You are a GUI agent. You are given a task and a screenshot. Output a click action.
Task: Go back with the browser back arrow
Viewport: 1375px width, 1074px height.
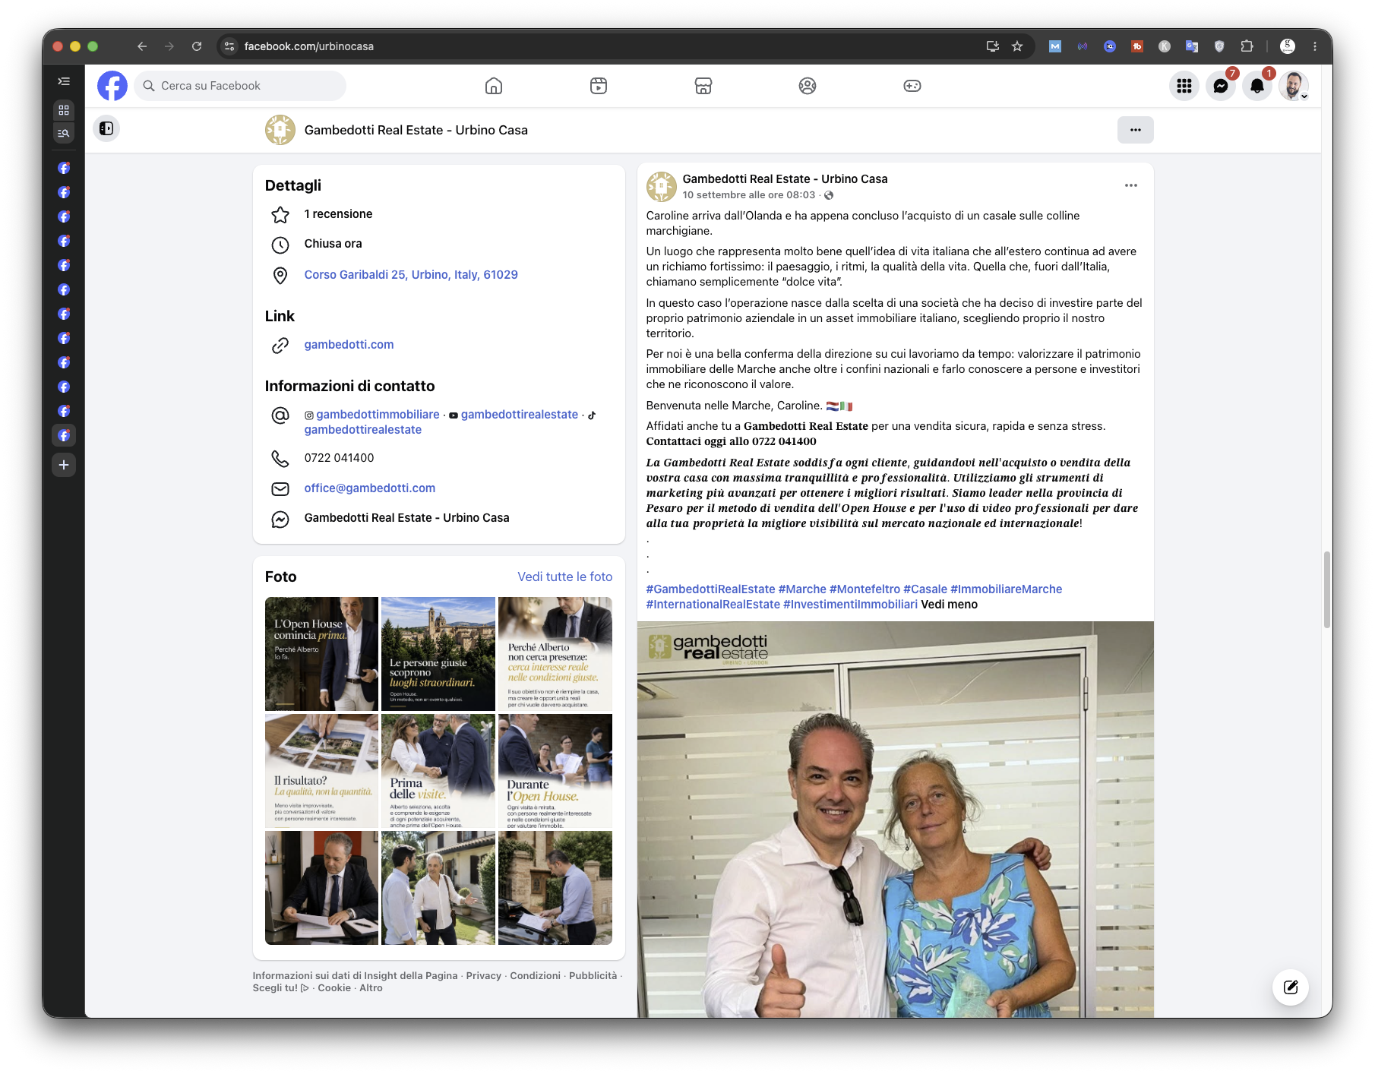click(142, 46)
